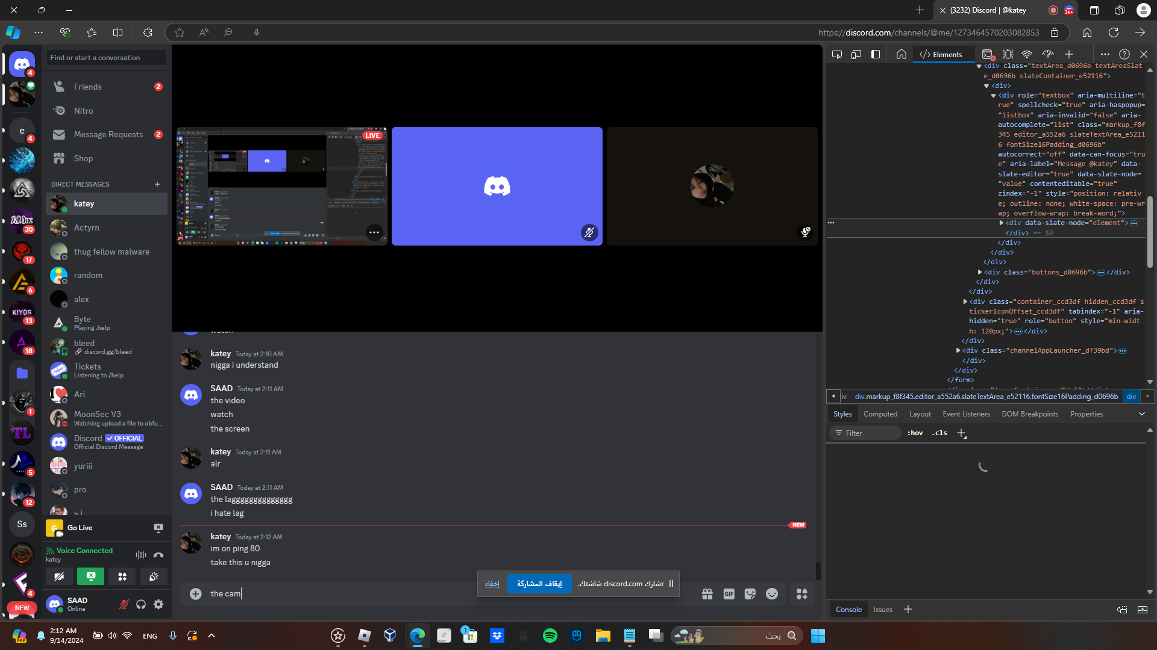
Task: Open Discord home direct messages icon
Action: pyautogui.click(x=22, y=64)
